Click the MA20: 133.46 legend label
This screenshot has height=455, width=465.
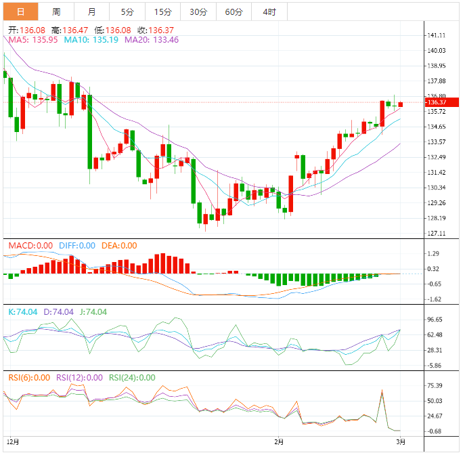pos(152,40)
